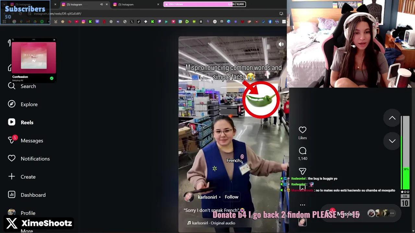Go to previous reel with up chevron
Screen dimensions: 415x233
(x=392, y=118)
